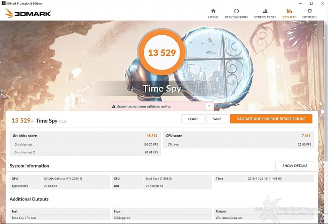328x224 pixels.
Task: Click the 3DMark logo
Action: click(28, 13)
